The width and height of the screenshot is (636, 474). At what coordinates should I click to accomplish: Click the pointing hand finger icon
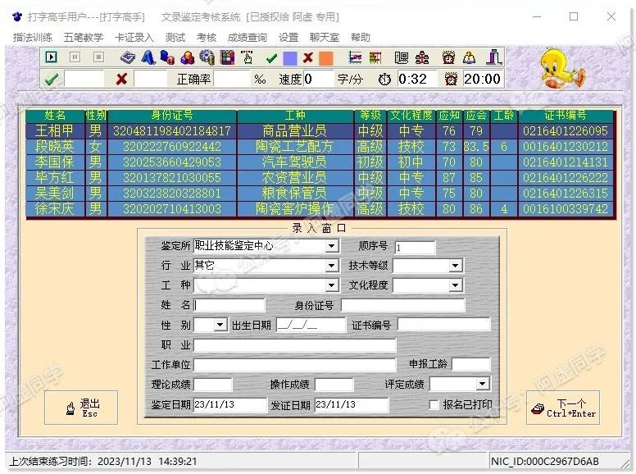coord(247,57)
